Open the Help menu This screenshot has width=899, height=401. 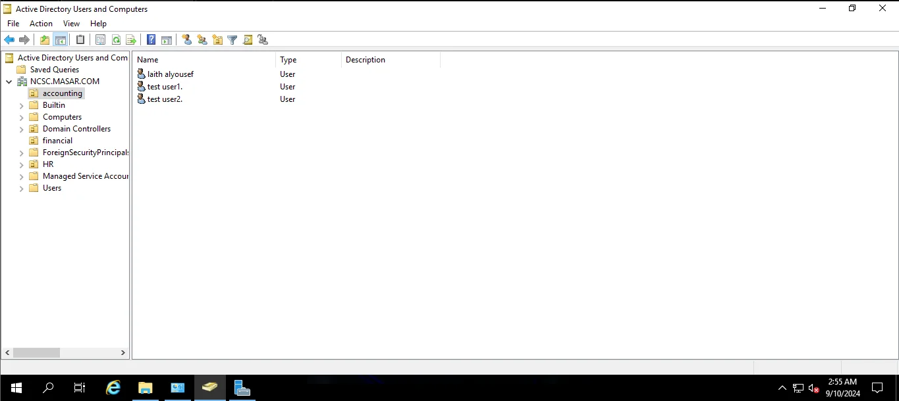(x=98, y=24)
